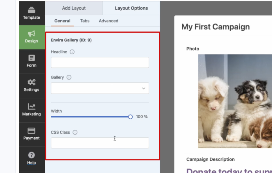The image size is (272, 173).
Task: Open the Payment card section
Action: (31, 134)
